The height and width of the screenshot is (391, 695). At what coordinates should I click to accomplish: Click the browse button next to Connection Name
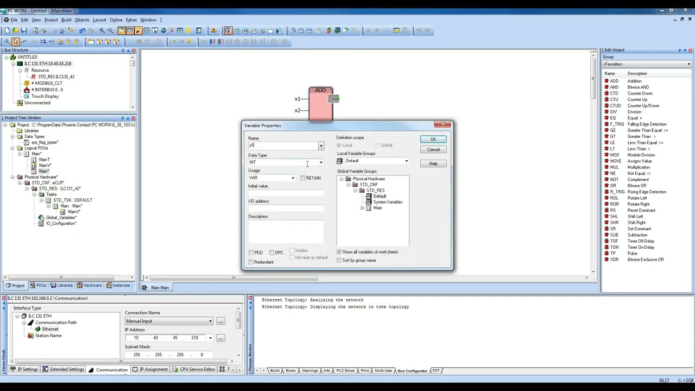pos(220,321)
